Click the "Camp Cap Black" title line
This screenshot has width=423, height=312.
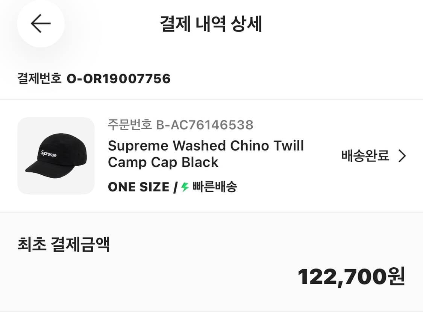tap(163, 162)
